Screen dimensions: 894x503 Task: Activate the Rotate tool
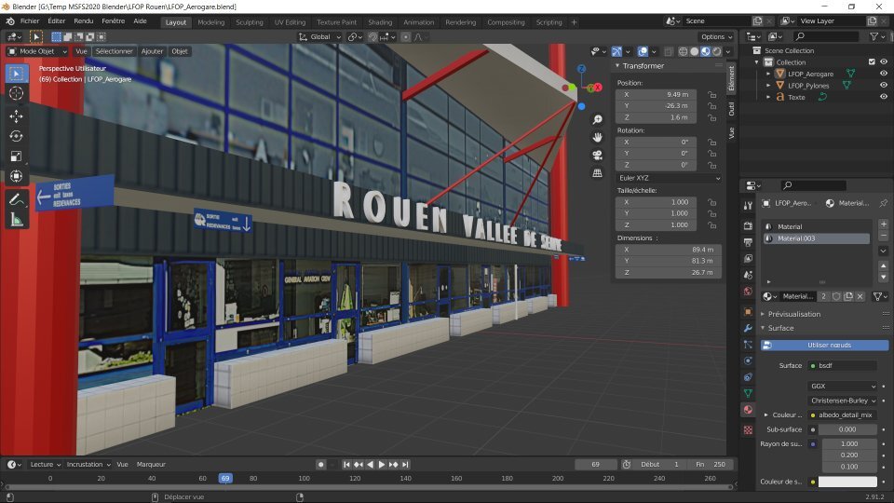pyautogui.click(x=16, y=136)
